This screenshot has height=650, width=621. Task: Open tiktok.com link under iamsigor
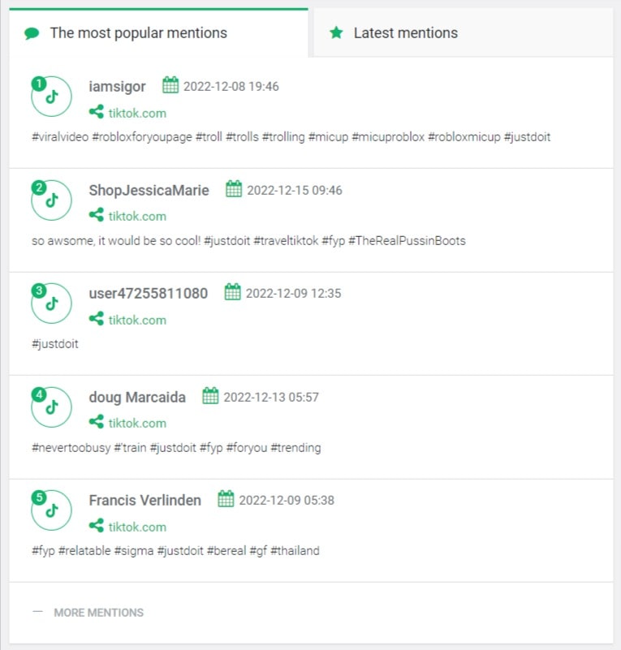point(137,113)
